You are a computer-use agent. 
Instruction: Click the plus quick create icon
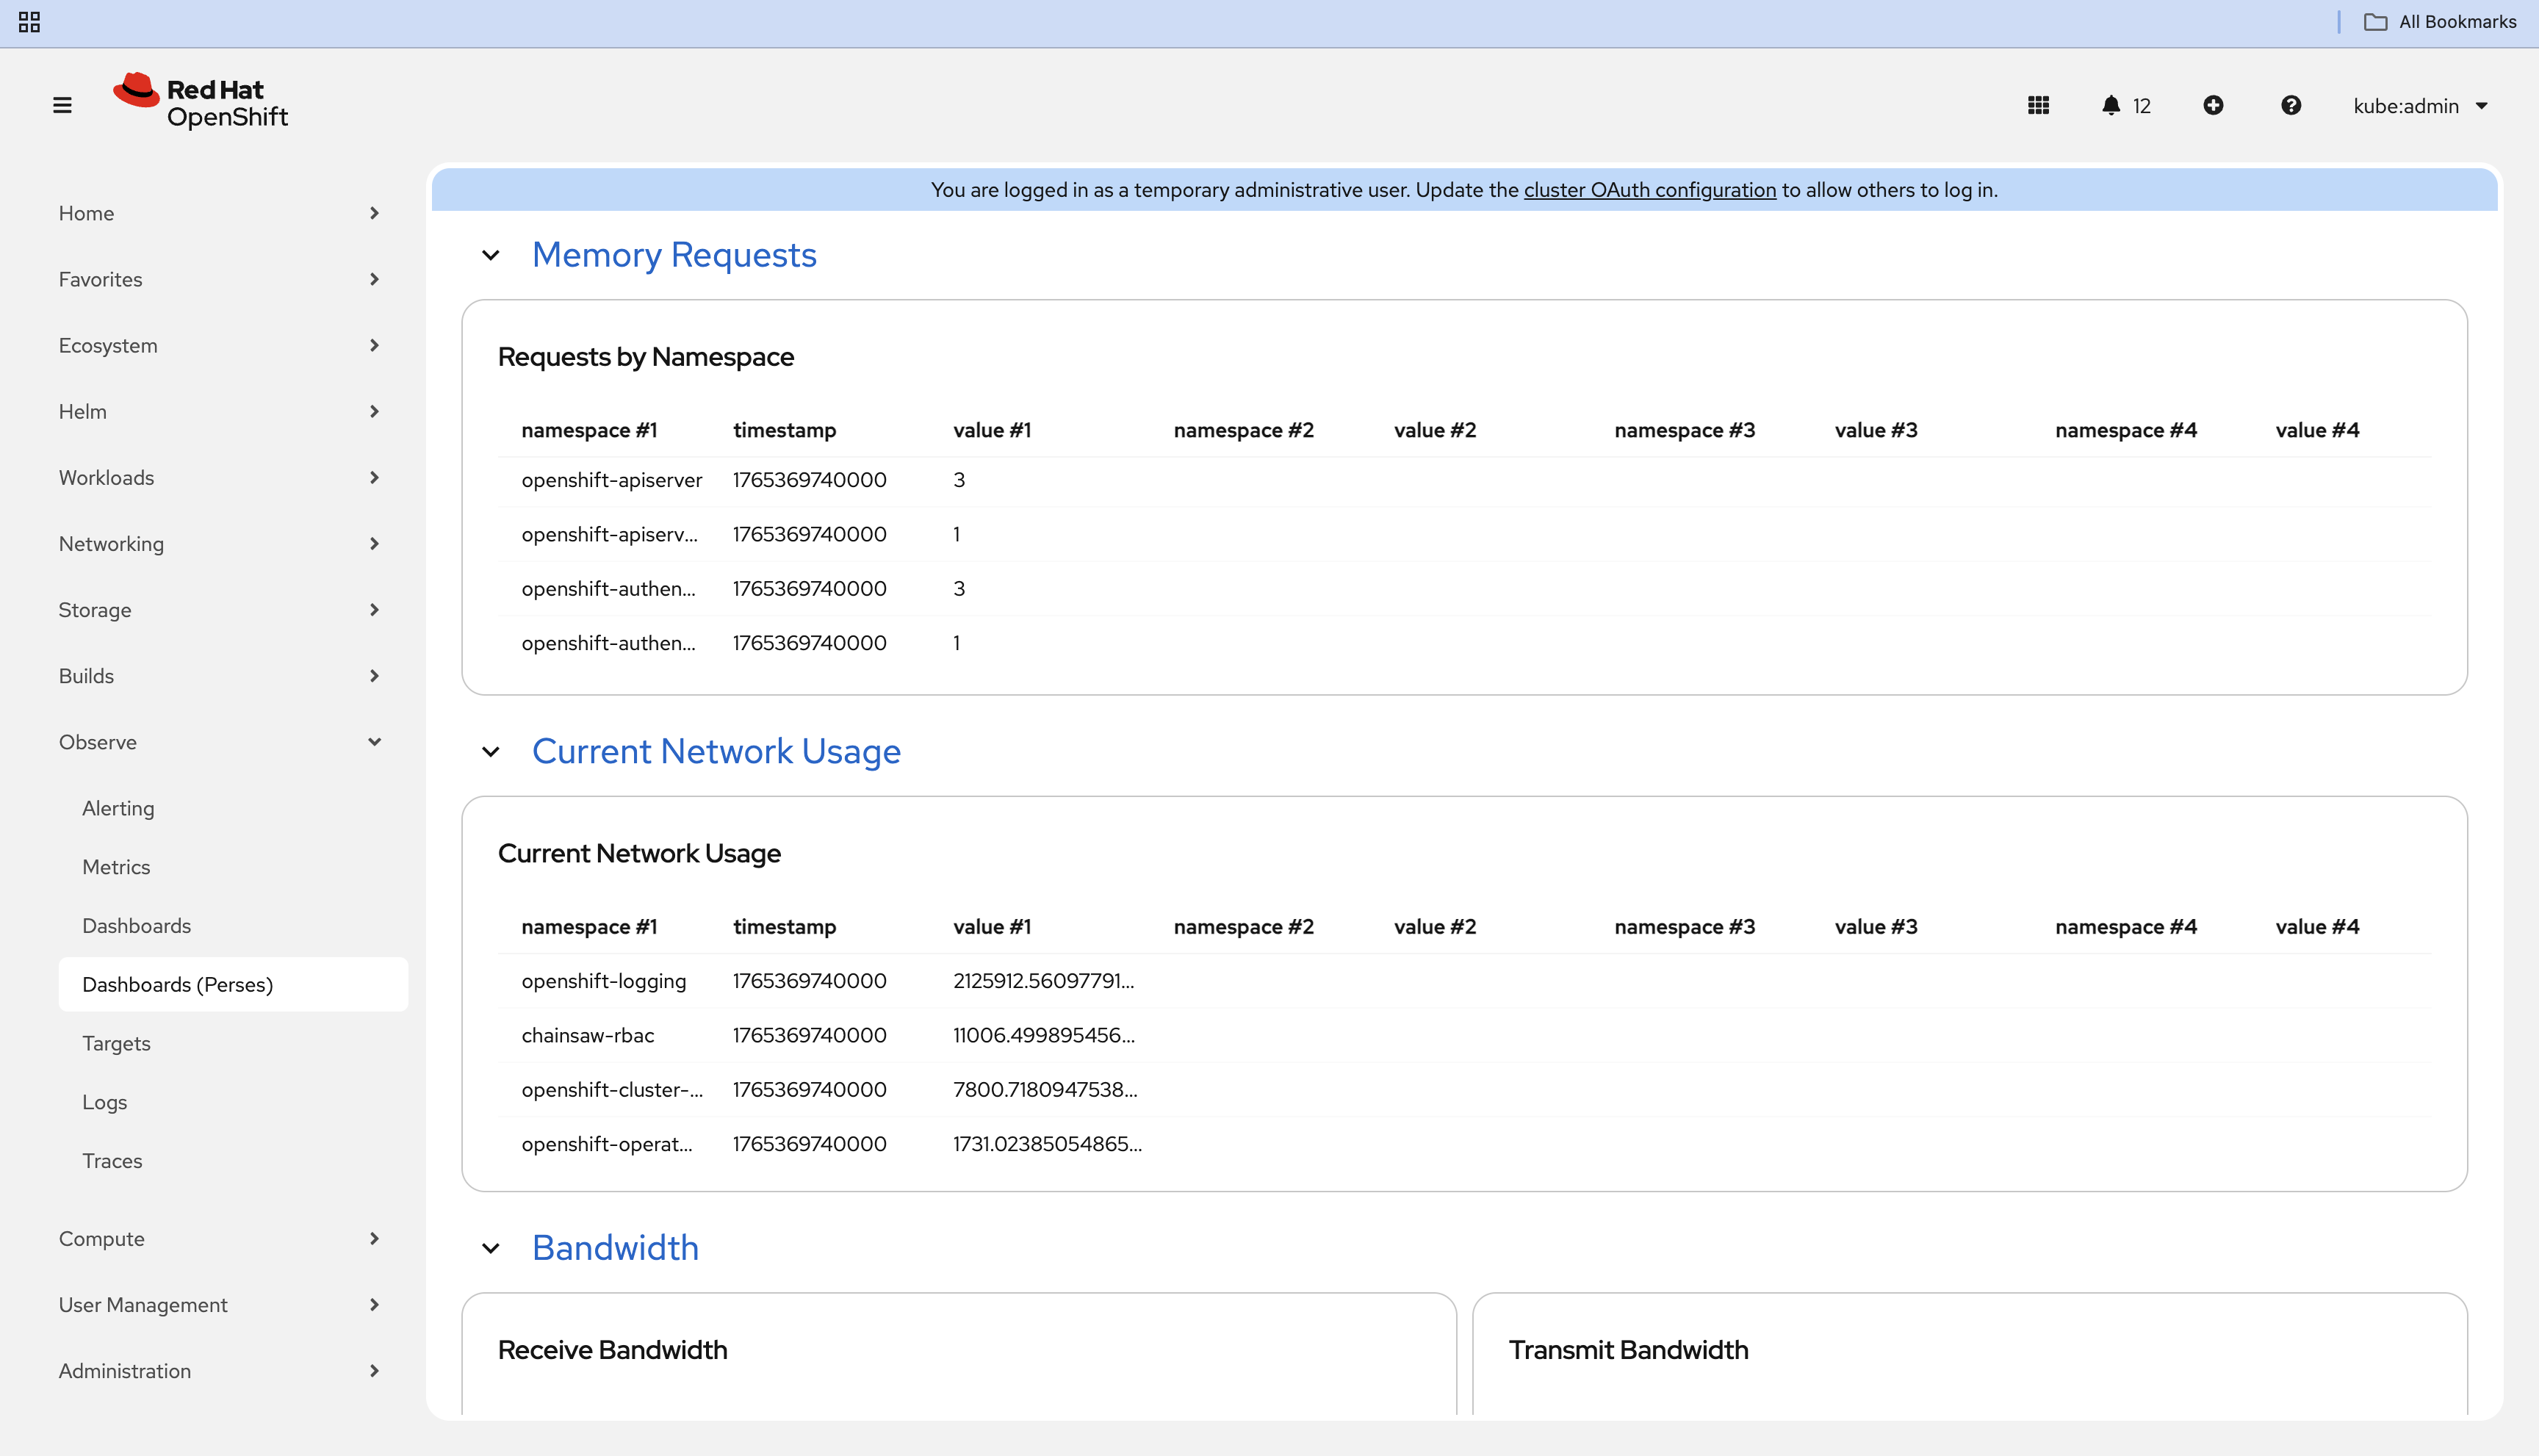click(x=2213, y=105)
